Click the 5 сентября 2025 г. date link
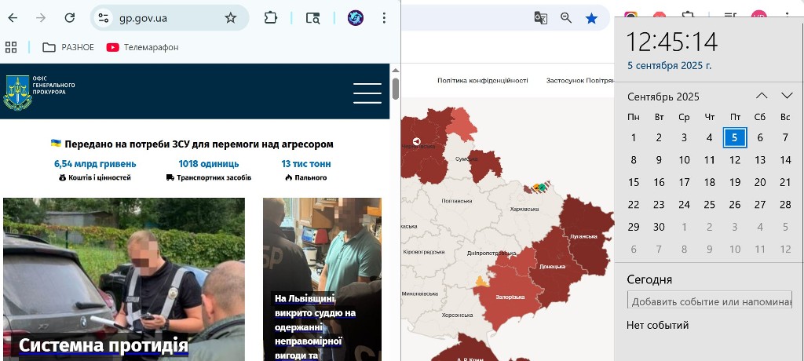 (x=669, y=65)
